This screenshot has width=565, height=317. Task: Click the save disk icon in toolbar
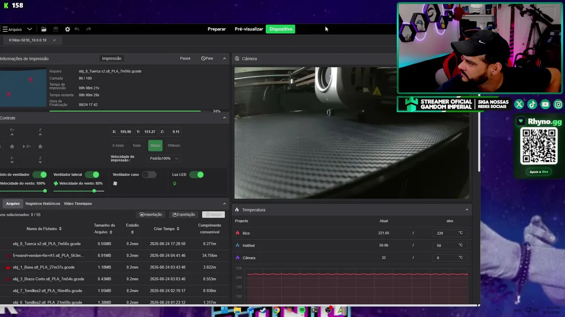tap(56, 29)
